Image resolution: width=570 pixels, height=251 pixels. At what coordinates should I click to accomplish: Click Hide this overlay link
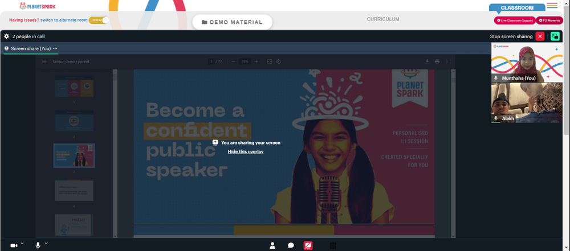(245, 152)
